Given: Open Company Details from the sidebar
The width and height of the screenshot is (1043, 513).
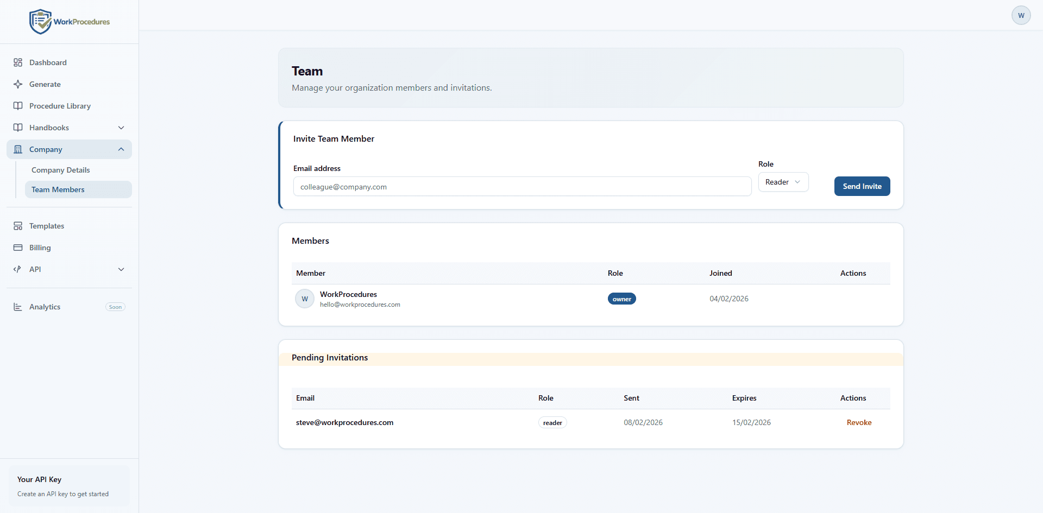Looking at the screenshot, I should pyautogui.click(x=60, y=170).
